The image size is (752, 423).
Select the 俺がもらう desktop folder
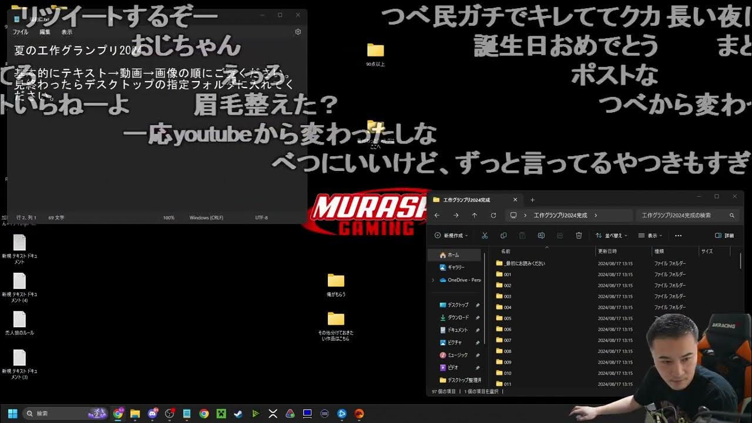click(x=336, y=285)
